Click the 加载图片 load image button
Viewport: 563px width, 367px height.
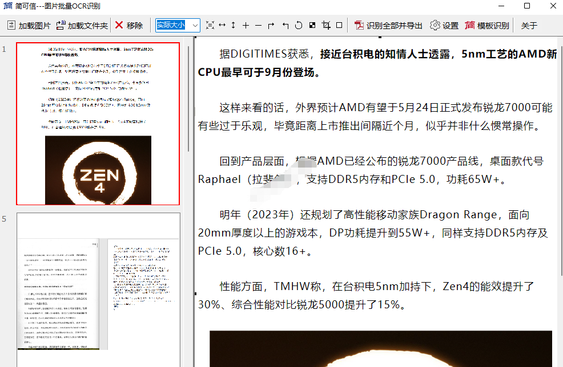(x=29, y=26)
